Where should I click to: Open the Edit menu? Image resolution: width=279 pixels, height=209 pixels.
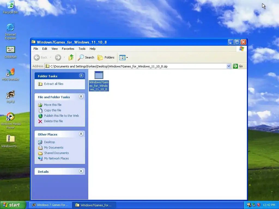[x=45, y=49]
